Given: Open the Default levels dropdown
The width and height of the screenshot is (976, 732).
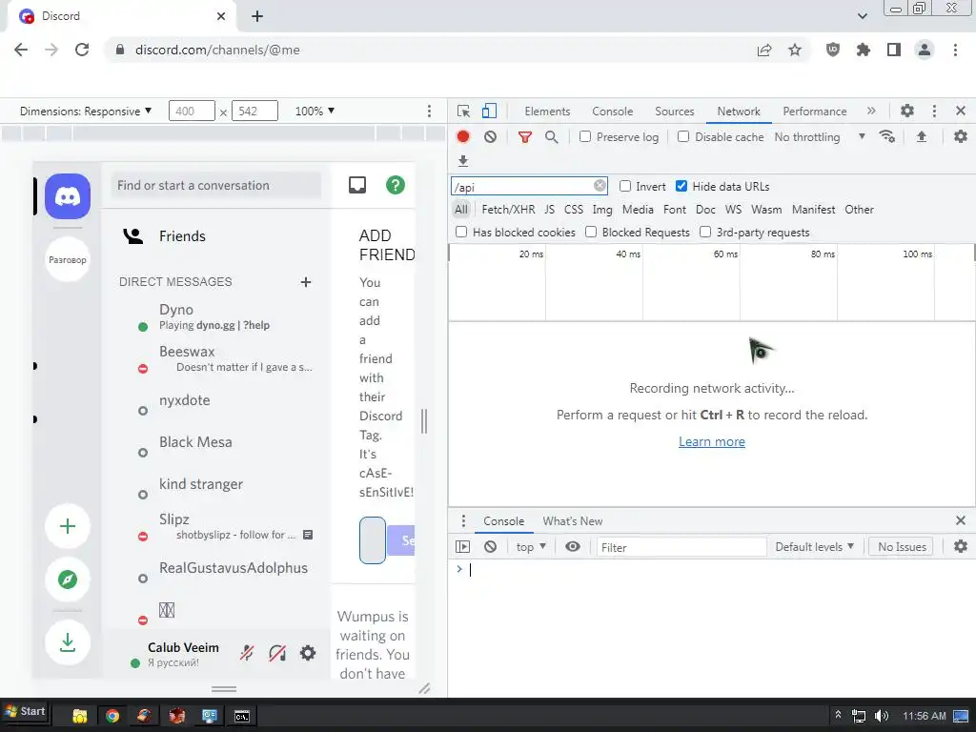Looking at the screenshot, I should coord(814,547).
